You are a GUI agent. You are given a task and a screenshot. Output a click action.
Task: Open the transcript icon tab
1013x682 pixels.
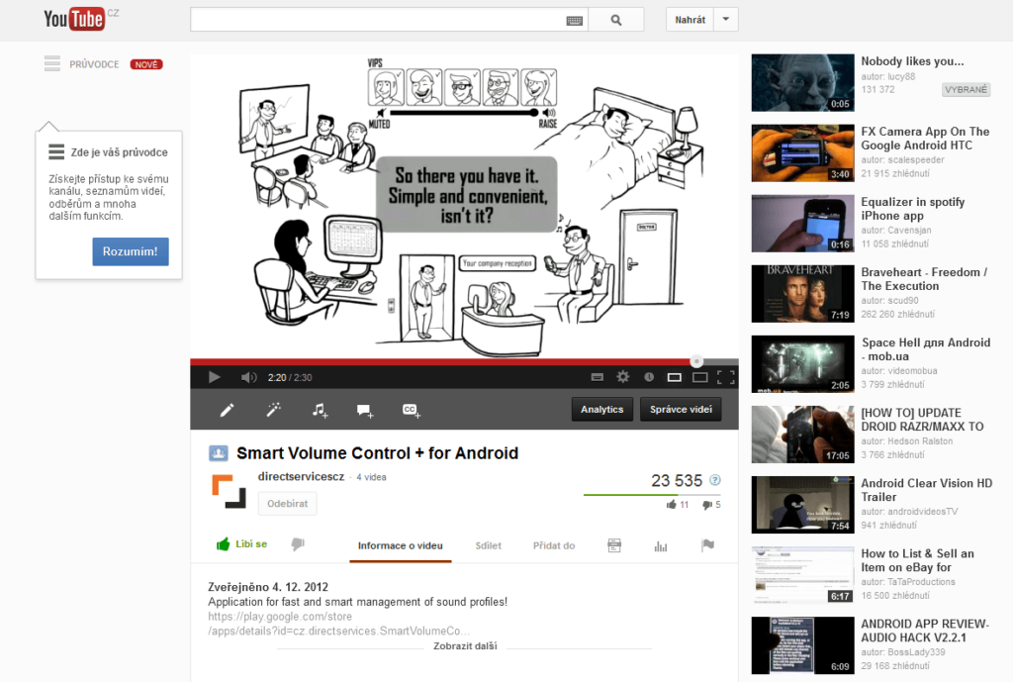tap(614, 545)
